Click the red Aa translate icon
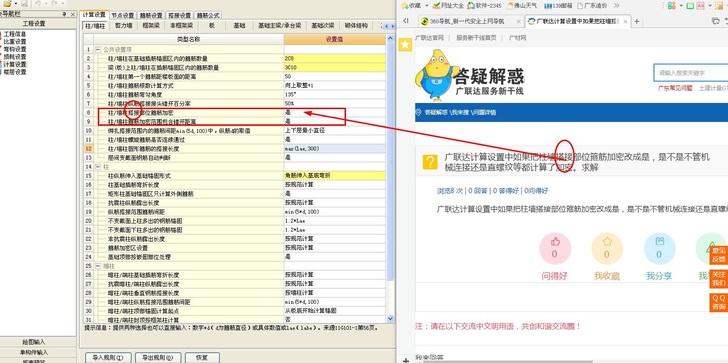Viewport: 728px width, 363px height. [x=700, y=6]
